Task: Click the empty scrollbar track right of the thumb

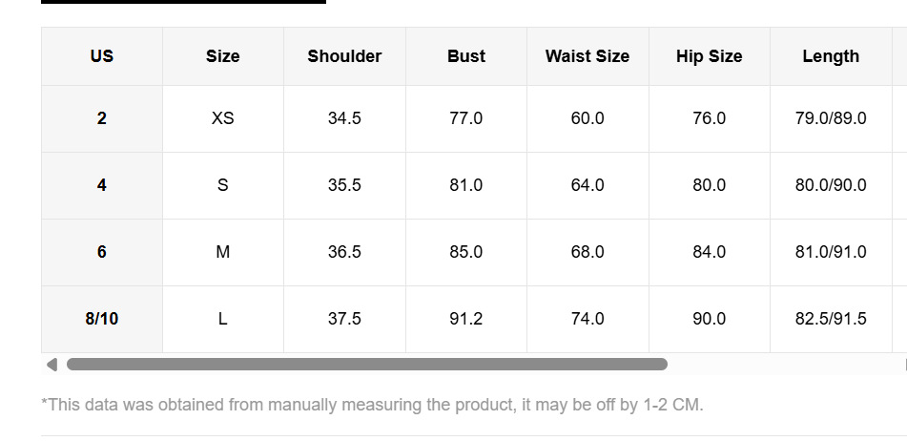Action: click(782, 364)
